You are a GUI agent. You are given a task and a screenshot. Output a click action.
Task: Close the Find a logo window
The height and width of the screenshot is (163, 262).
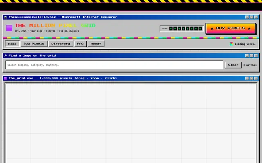[x=256, y=55]
